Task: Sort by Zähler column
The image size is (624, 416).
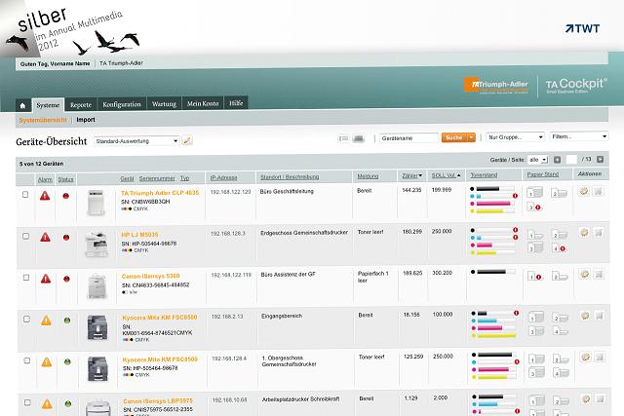Action: point(411,175)
